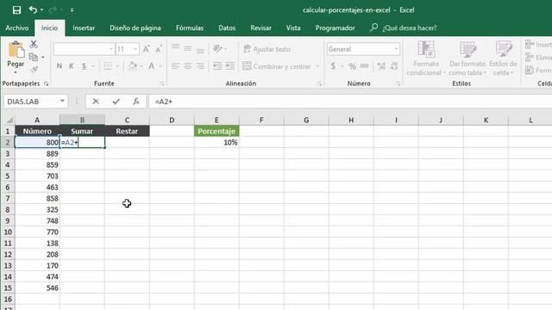This screenshot has width=552, height=310.
Task: Confirm formula entry with checkmark
Action: [x=116, y=102]
